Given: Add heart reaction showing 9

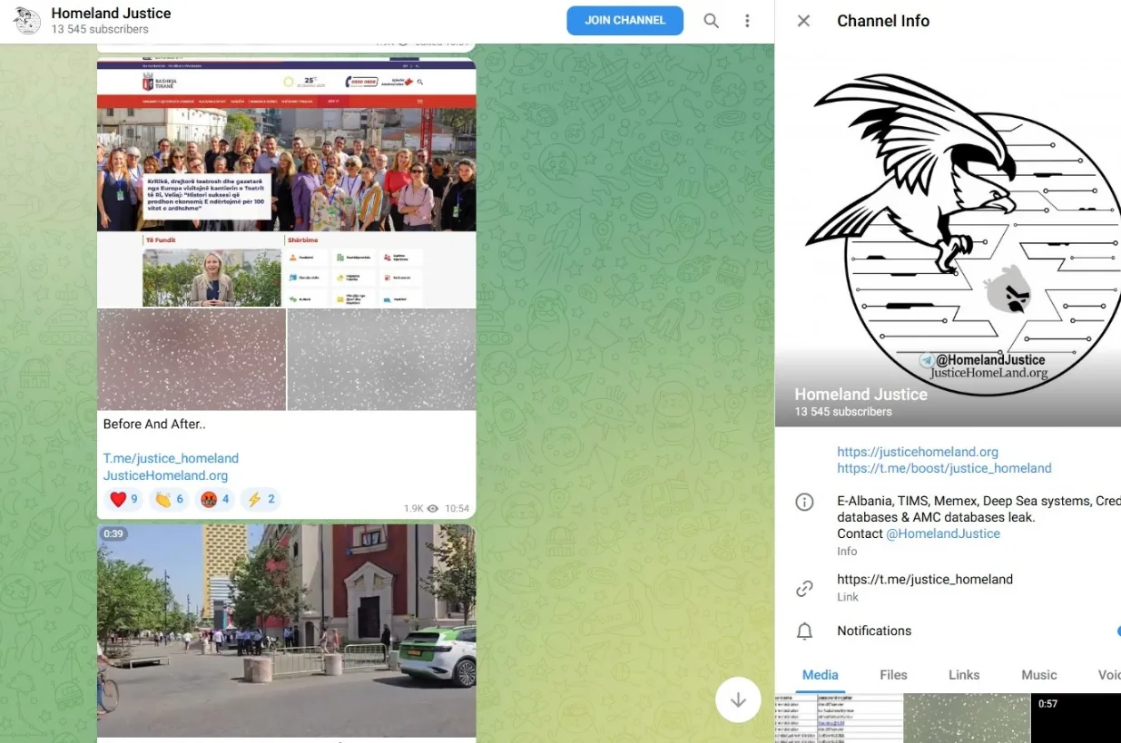Looking at the screenshot, I should click(x=123, y=499).
